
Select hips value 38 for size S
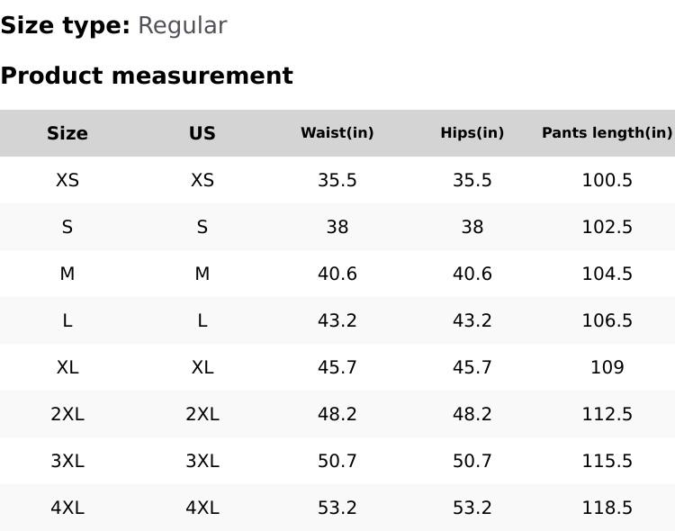472,227
